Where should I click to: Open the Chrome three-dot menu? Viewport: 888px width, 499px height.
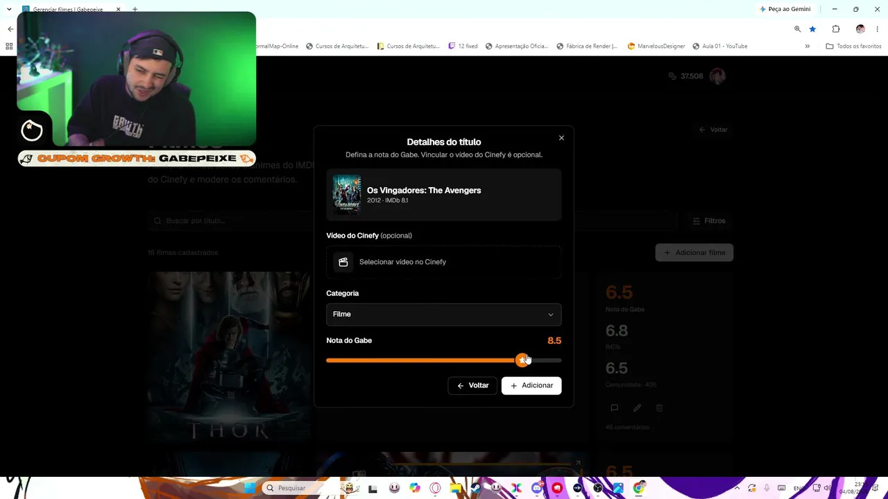coord(877,29)
